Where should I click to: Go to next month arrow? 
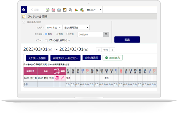click(112, 50)
